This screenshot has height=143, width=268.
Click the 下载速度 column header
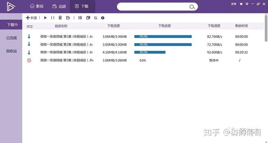(x=214, y=26)
